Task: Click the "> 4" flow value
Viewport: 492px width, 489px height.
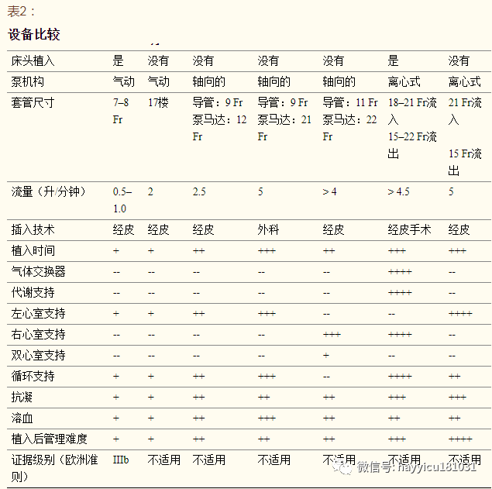Action: click(x=329, y=191)
